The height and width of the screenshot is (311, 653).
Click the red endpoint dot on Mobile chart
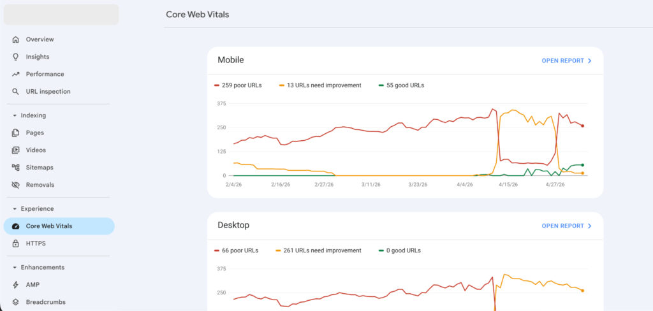(583, 126)
